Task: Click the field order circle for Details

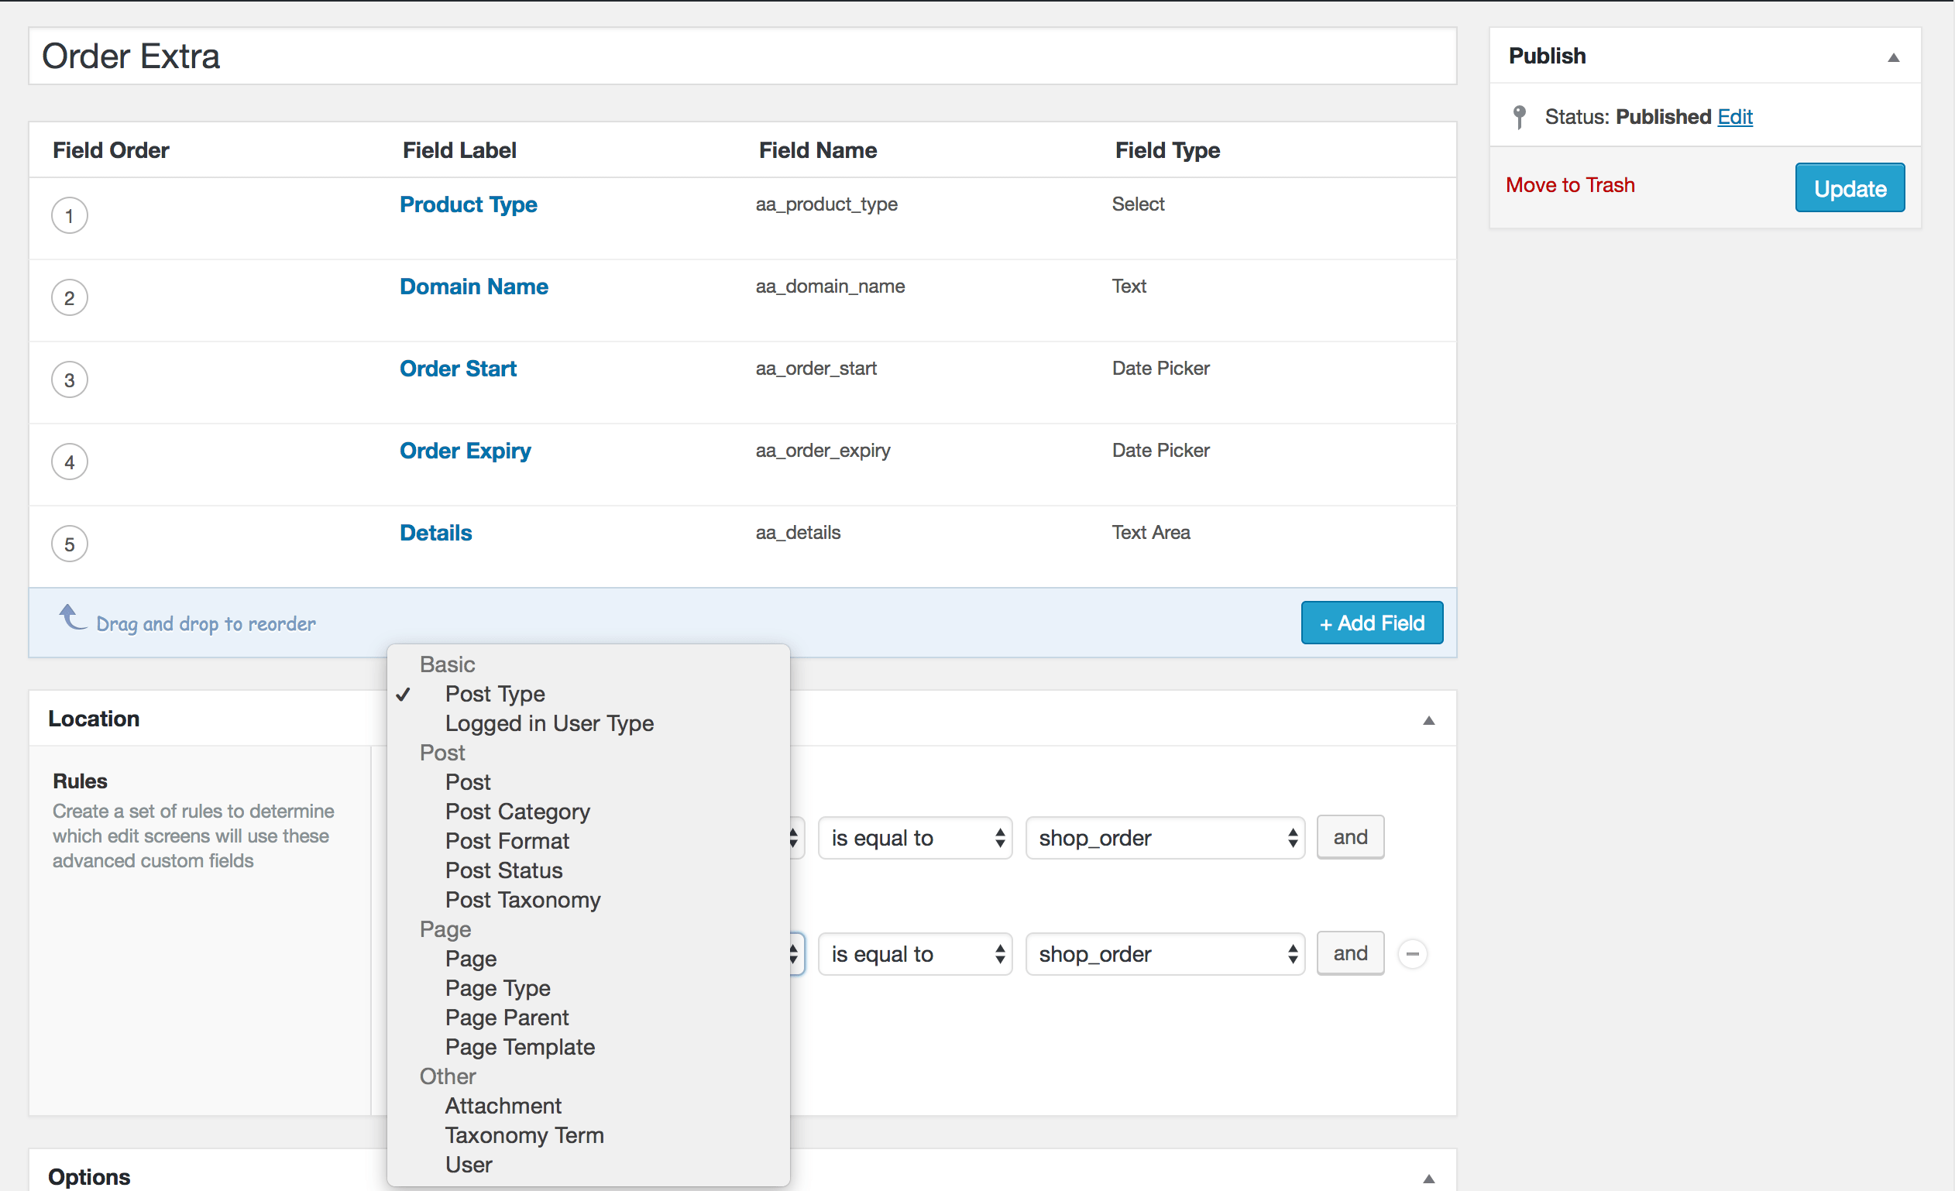Action: pos(69,543)
